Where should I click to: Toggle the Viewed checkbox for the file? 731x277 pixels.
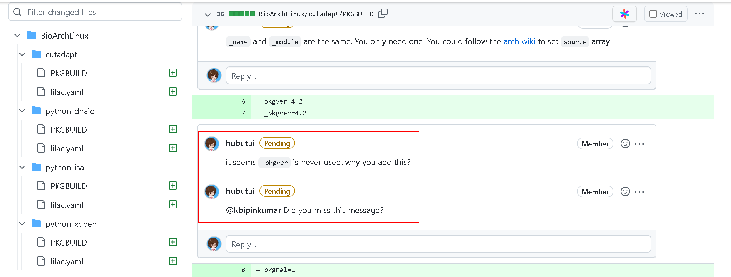coord(653,14)
